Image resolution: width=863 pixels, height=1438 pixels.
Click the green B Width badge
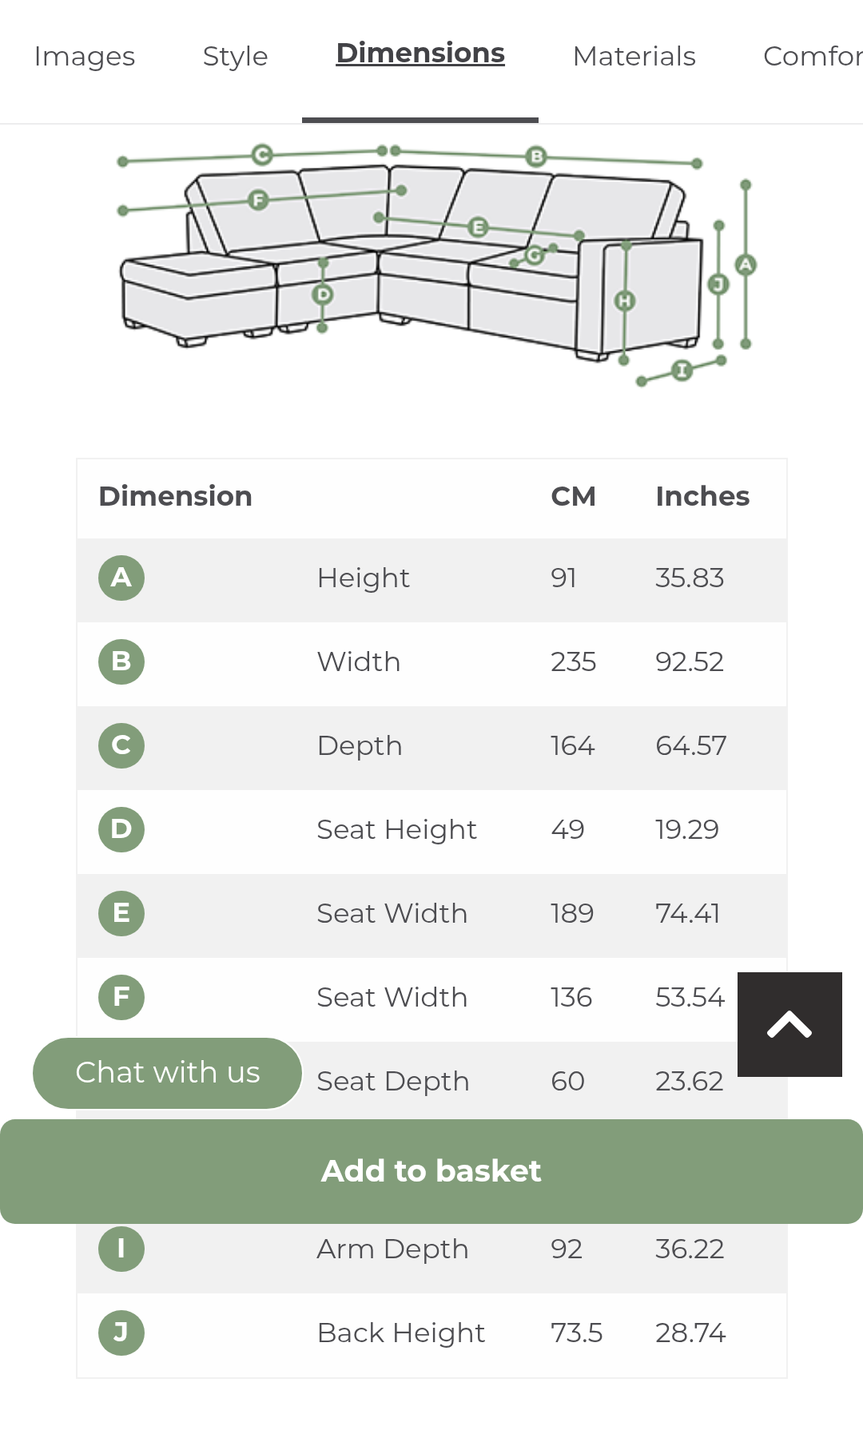coord(121,661)
